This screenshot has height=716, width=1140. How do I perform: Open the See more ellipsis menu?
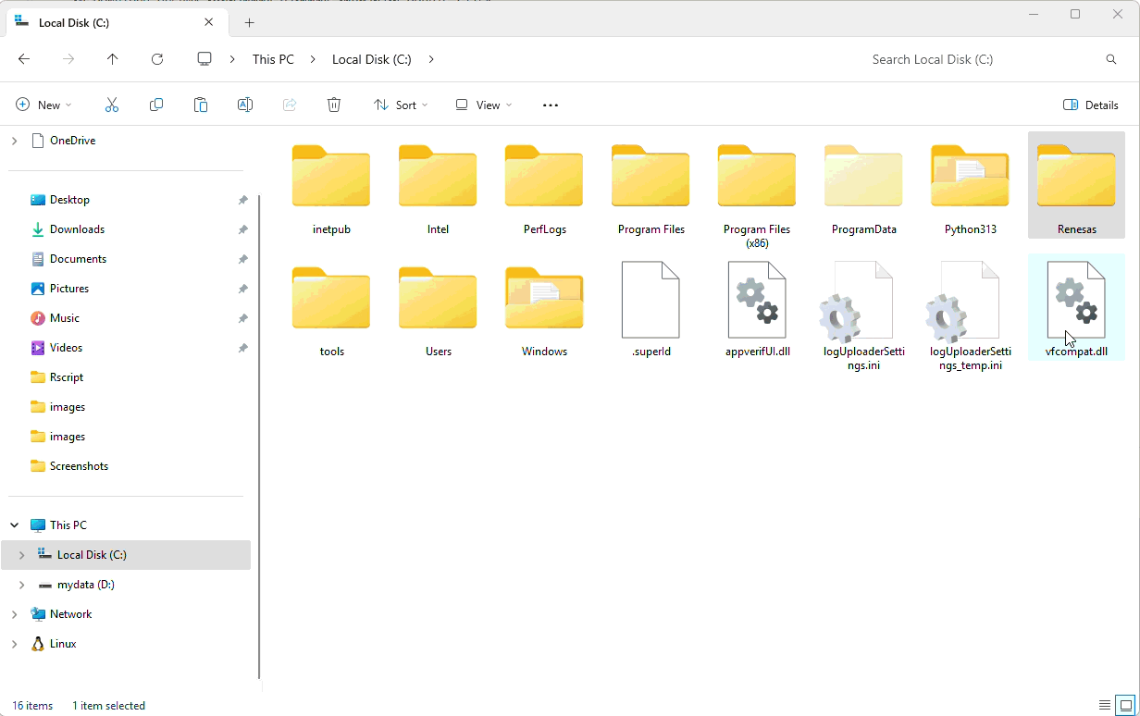pyautogui.click(x=551, y=105)
